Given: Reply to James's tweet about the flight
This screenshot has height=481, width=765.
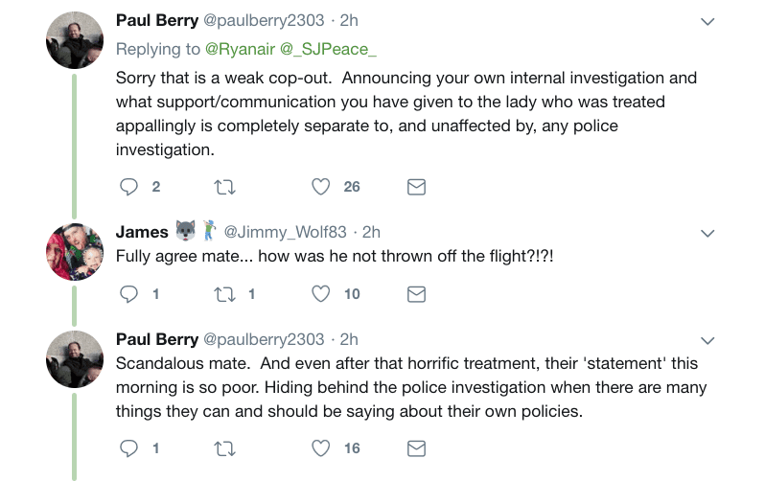Looking at the screenshot, I should pos(128,294).
